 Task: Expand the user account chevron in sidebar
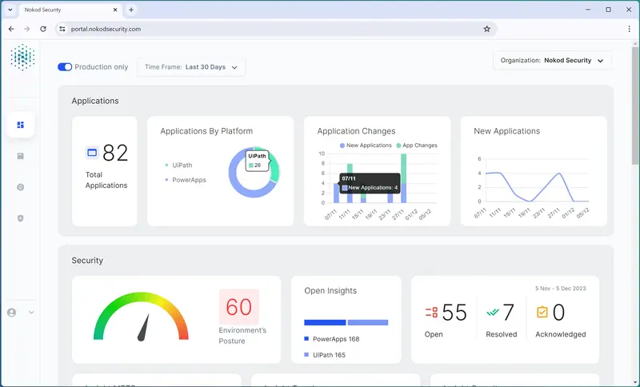point(31,313)
